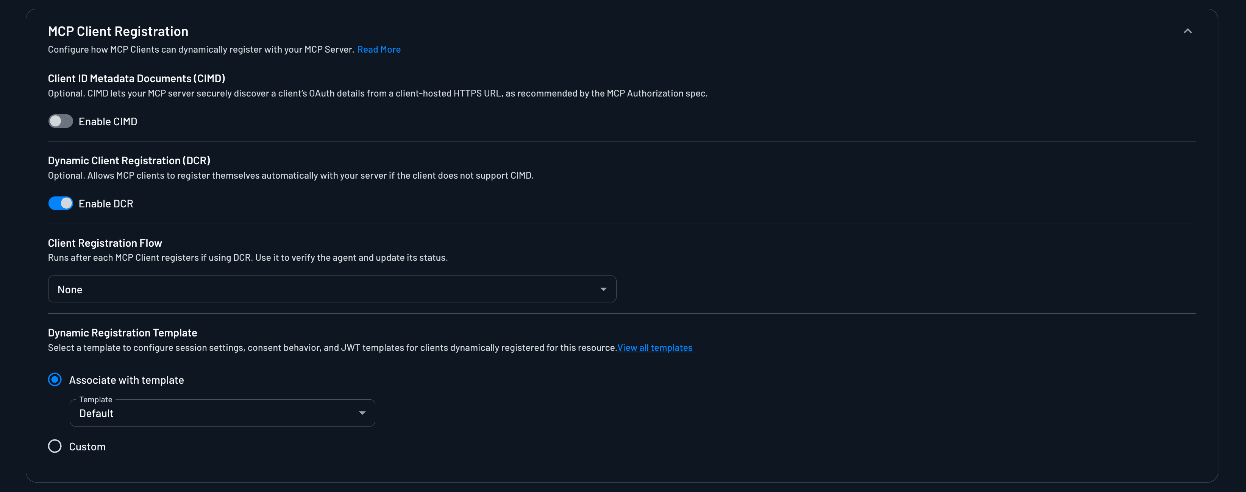This screenshot has height=492, width=1246.
Task: Open the Template dropdown showing Default
Action: (x=222, y=413)
